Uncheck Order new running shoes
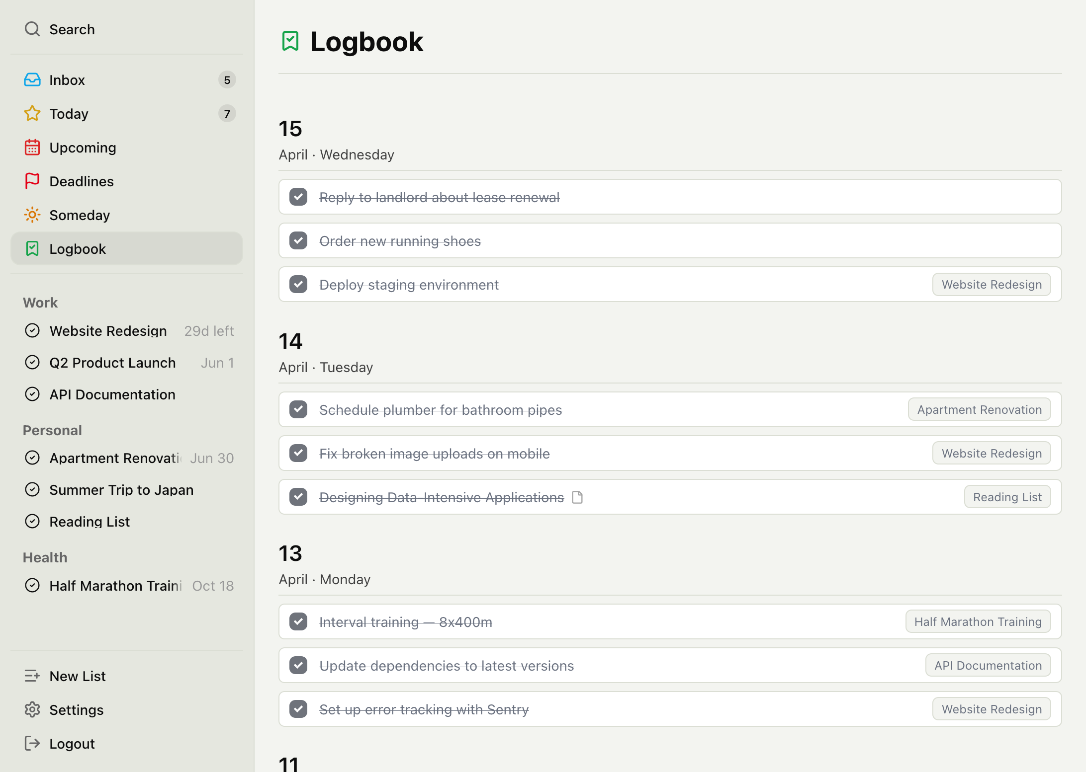The width and height of the screenshot is (1086, 772). point(298,241)
